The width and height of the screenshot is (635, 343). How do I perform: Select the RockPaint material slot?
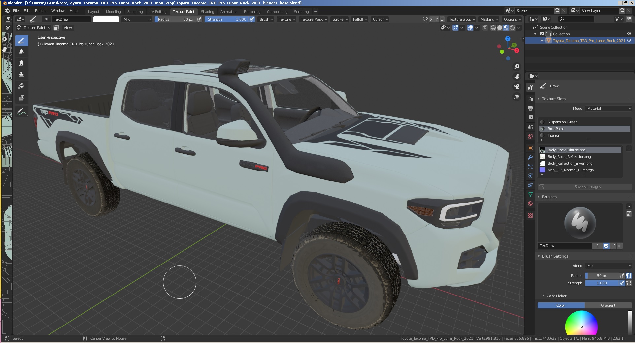585,129
